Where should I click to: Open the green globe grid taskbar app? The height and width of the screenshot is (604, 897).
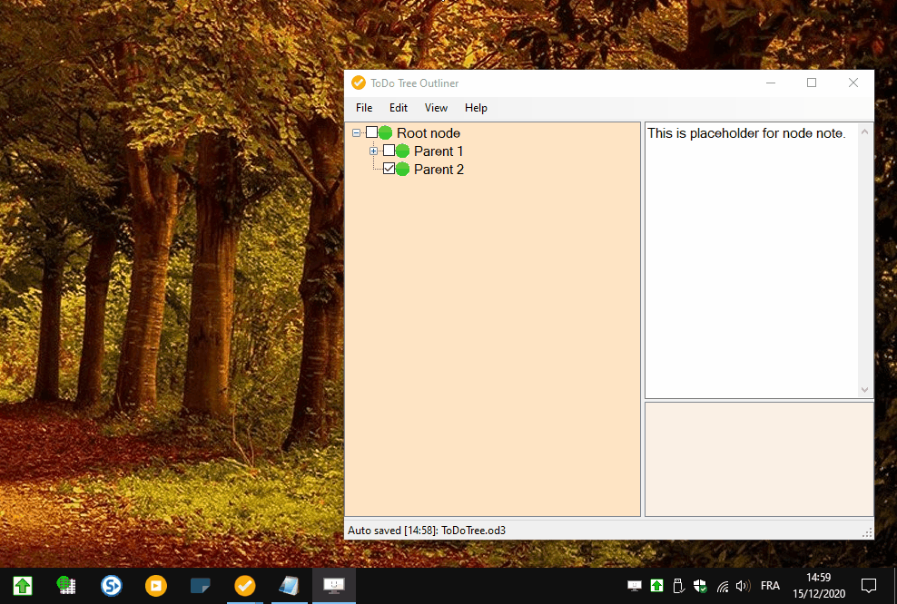(66, 586)
